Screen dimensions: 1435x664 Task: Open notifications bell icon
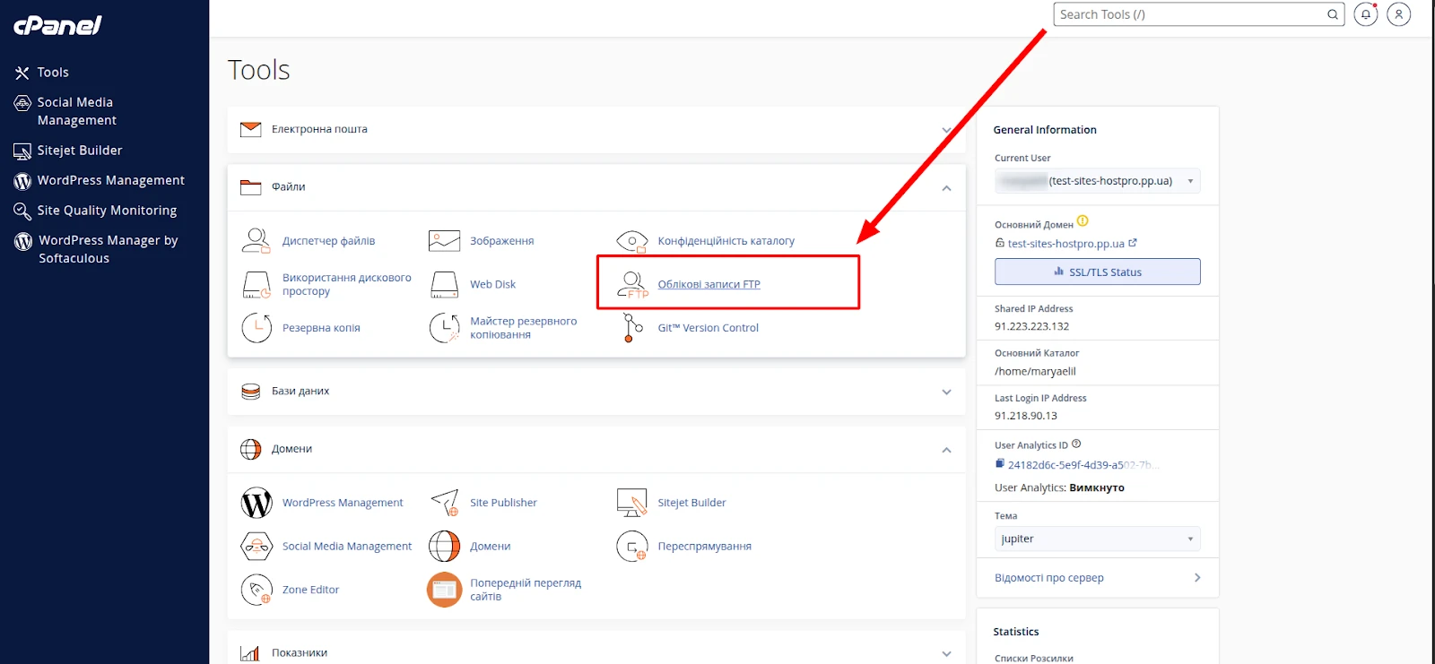coord(1366,14)
